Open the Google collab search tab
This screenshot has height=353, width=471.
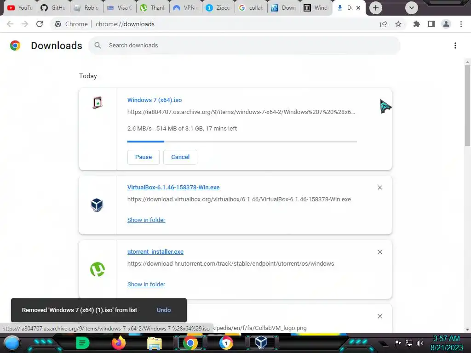pyautogui.click(x=252, y=8)
